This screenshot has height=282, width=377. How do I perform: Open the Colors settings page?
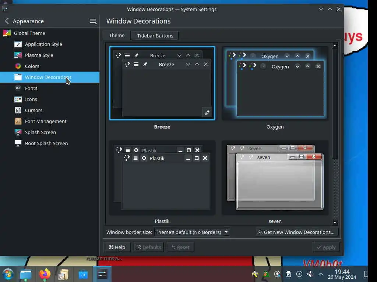point(50,66)
